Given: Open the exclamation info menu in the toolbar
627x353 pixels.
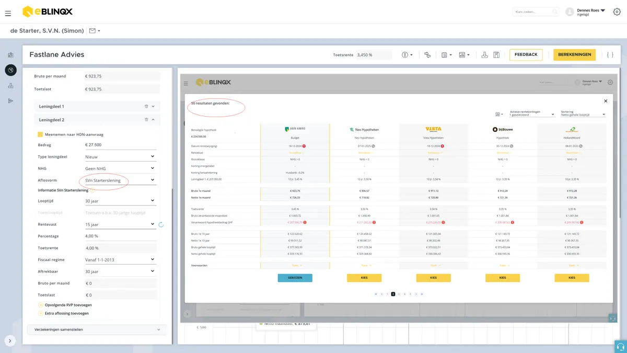Looking at the screenshot, I should (x=407, y=55).
